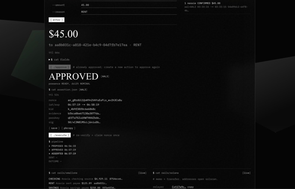Image resolution: width=295 pixels, height=189 pixels.
Task: Click the pending 'OUTCOME —' pipeline step
Action: pyautogui.click(x=55, y=161)
